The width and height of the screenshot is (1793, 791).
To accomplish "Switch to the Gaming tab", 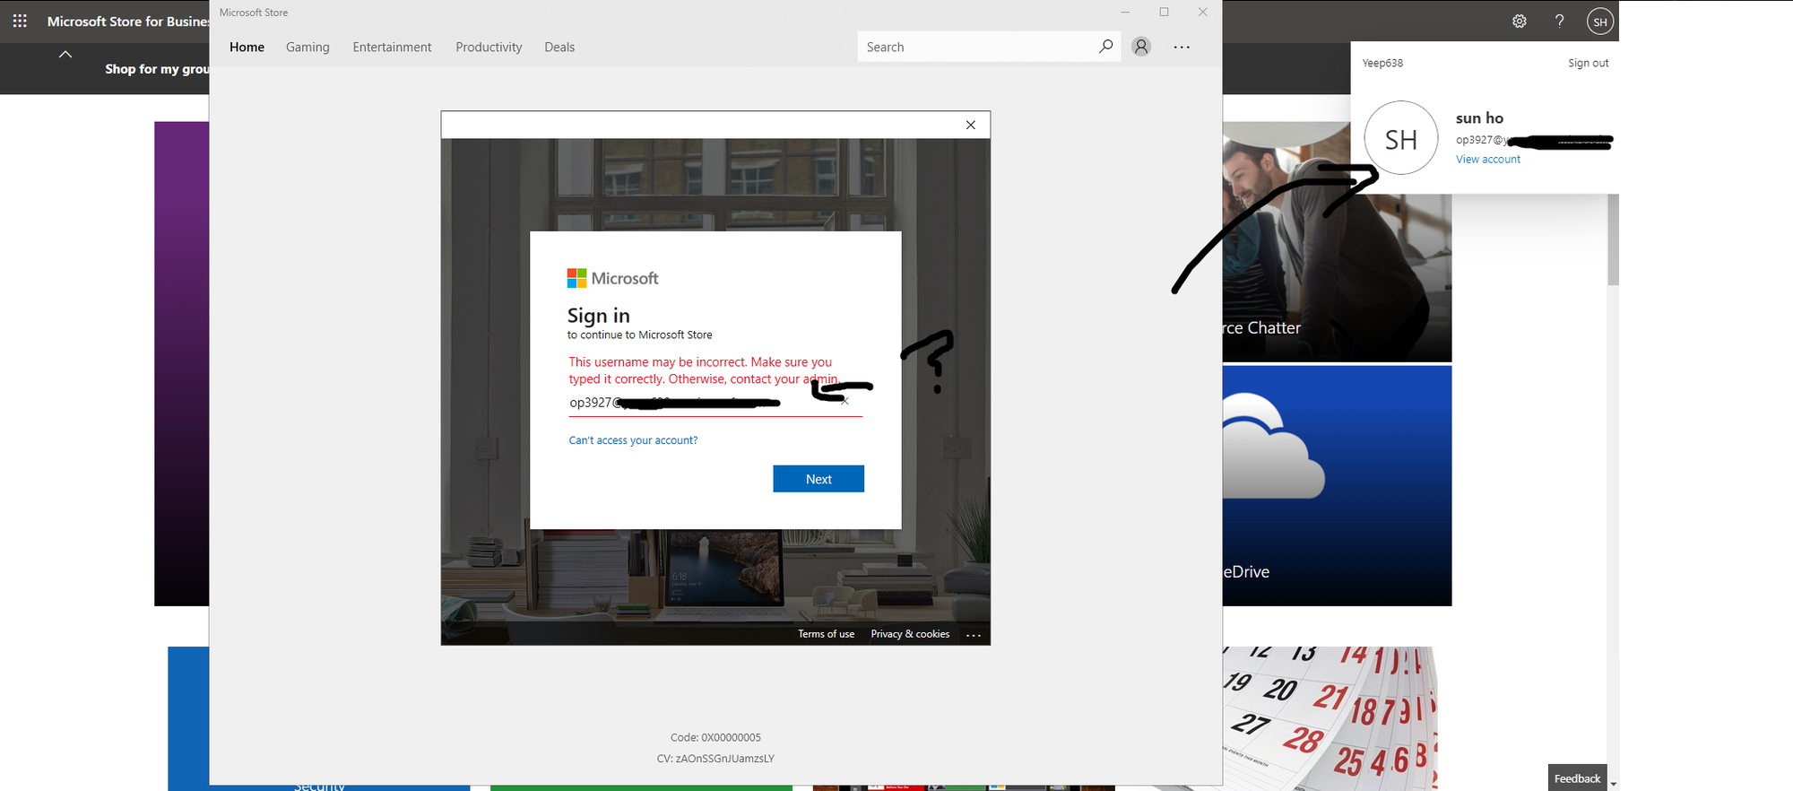I will pyautogui.click(x=307, y=47).
